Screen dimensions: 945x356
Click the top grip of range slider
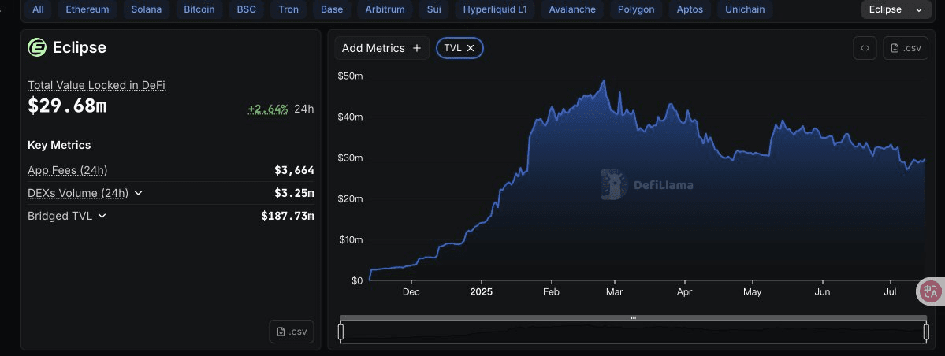click(634, 317)
